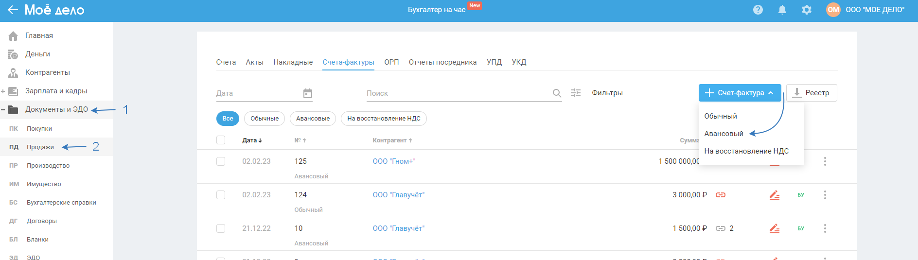Click the red sign icon in row 124

click(x=775, y=195)
